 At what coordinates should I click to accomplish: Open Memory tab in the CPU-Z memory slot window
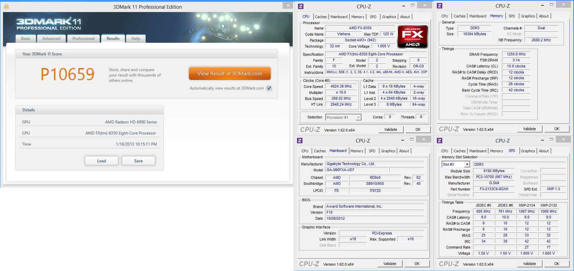[497, 151]
